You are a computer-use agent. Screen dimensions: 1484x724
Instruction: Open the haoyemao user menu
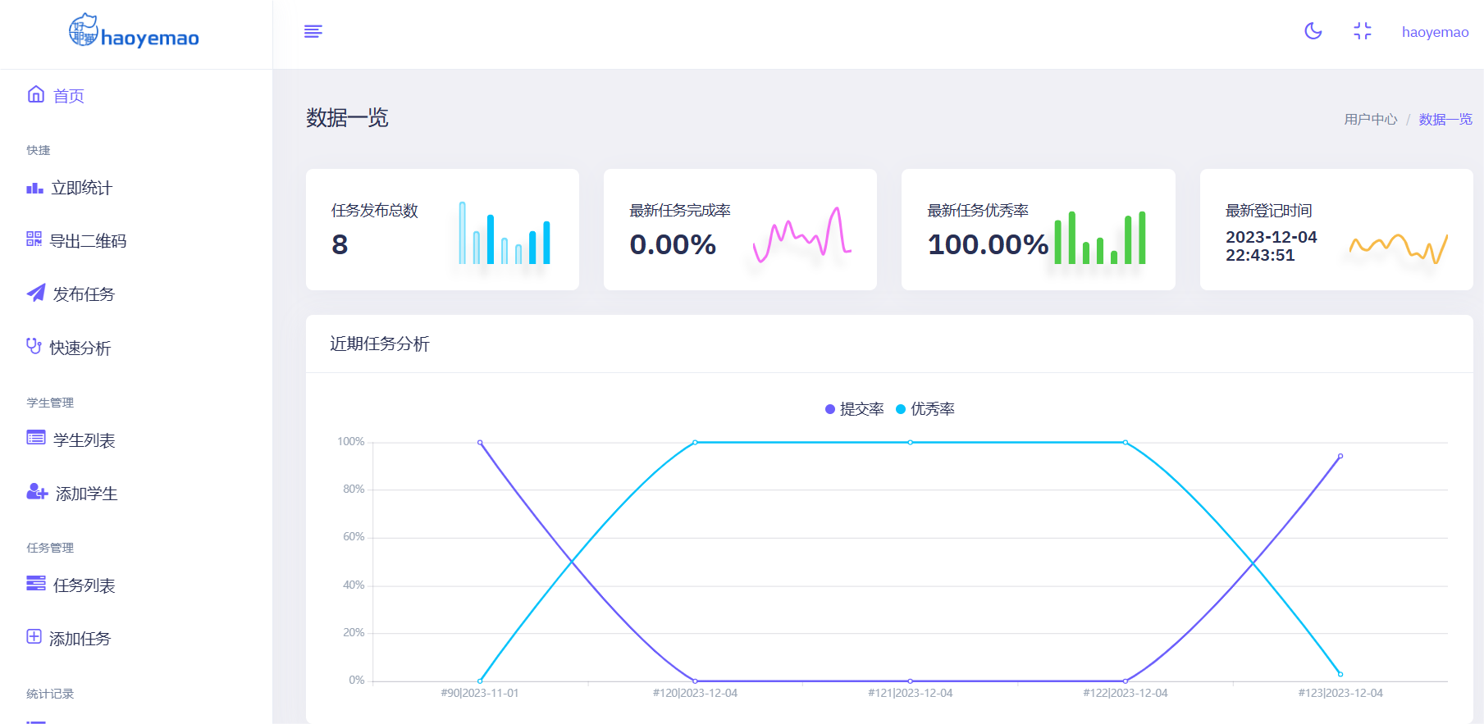click(x=1435, y=32)
